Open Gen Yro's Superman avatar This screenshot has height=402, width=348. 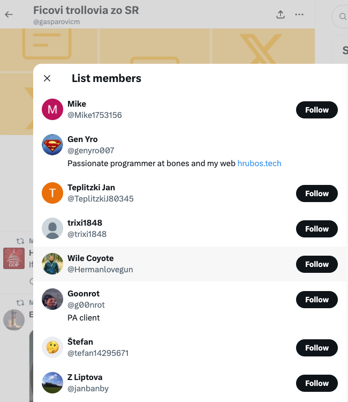pyautogui.click(x=52, y=145)
